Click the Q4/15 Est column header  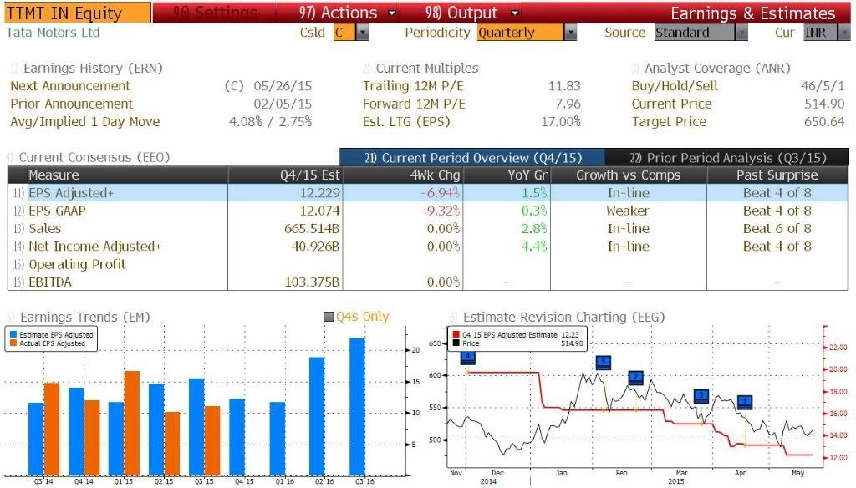(285, 175)
